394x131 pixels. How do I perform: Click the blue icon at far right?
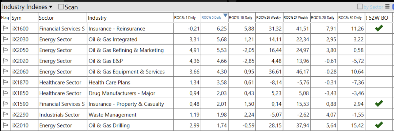(392, 7)
